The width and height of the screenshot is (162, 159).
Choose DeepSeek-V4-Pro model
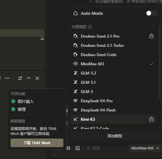(x=113, y=101)
